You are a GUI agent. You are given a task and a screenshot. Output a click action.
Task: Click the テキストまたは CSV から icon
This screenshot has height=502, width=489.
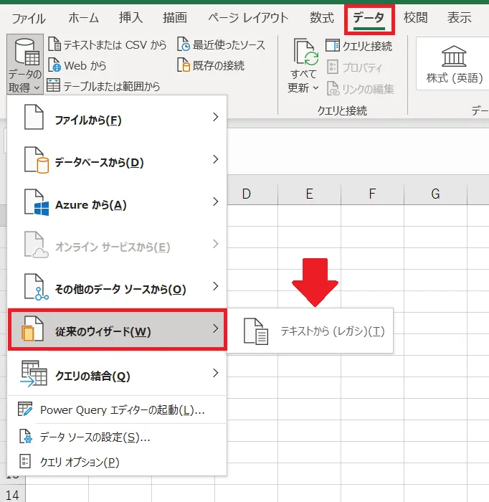point(54,44)
